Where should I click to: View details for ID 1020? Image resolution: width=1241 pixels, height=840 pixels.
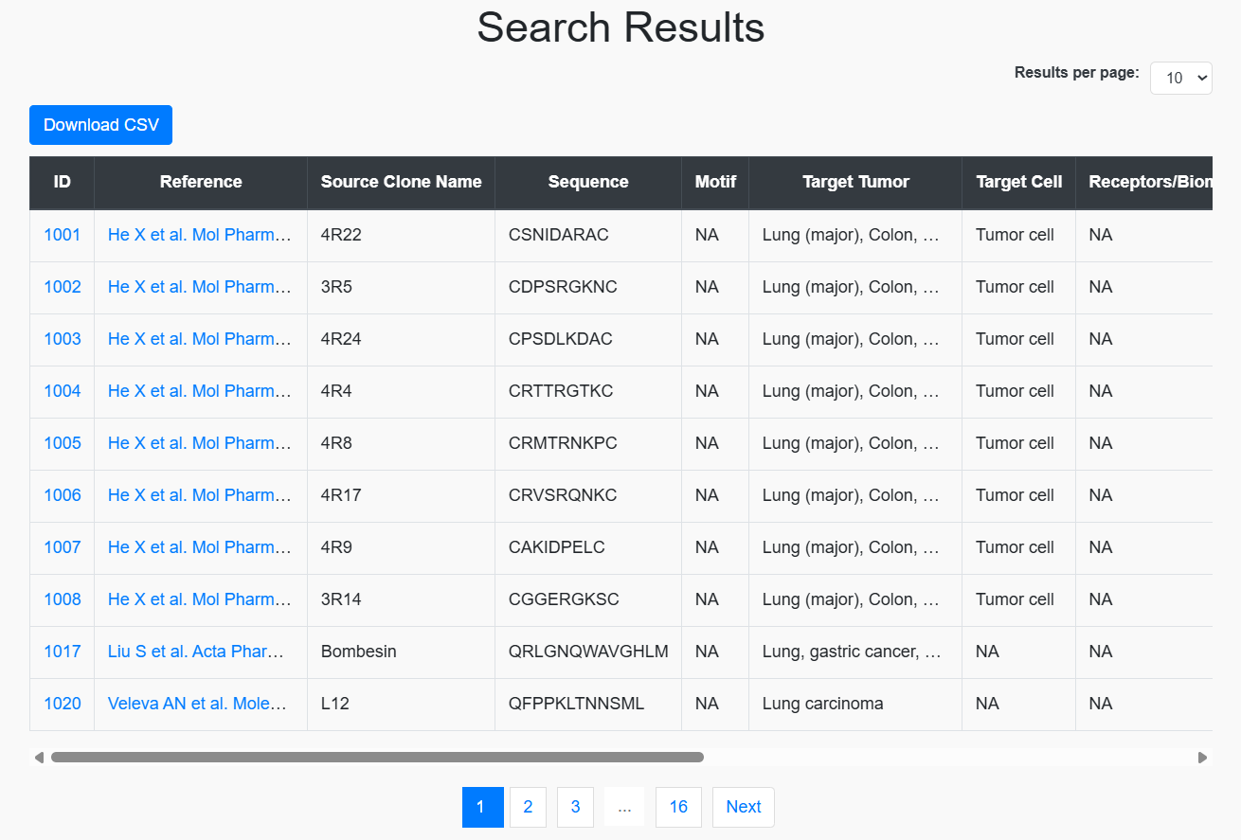coord(62,704)
